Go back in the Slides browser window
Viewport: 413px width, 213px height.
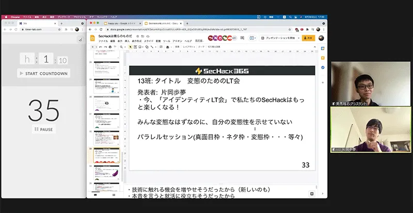tap(90, 29)
